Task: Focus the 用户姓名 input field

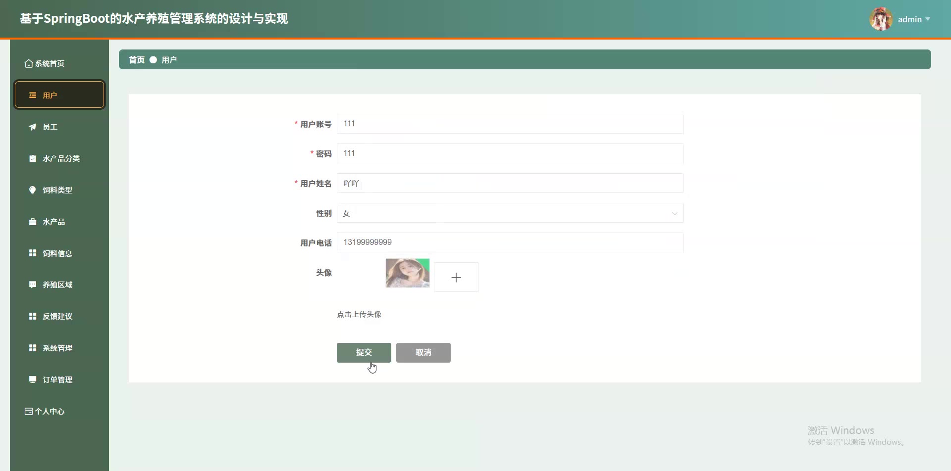Action: pyautogui.click(x=510, y=183)
